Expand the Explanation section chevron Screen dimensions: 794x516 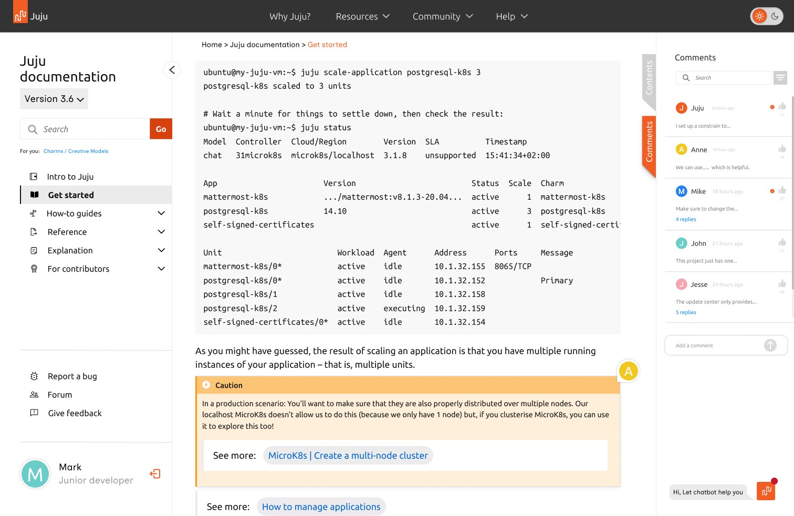click(x=161, y=250)
